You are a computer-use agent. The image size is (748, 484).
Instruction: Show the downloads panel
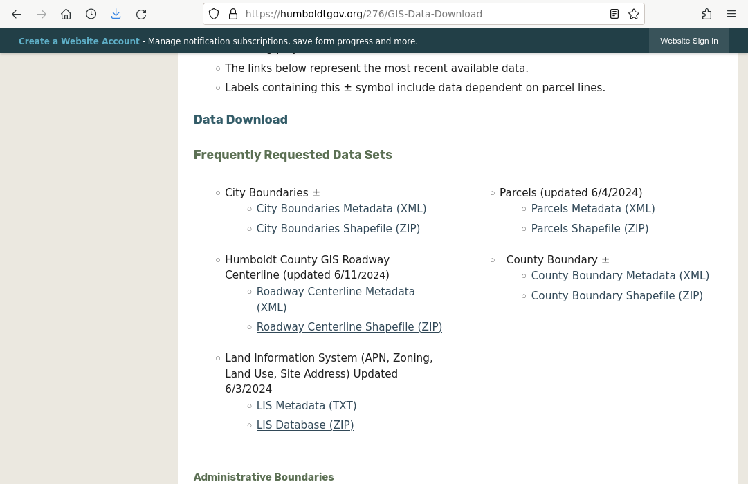point(116,14)
